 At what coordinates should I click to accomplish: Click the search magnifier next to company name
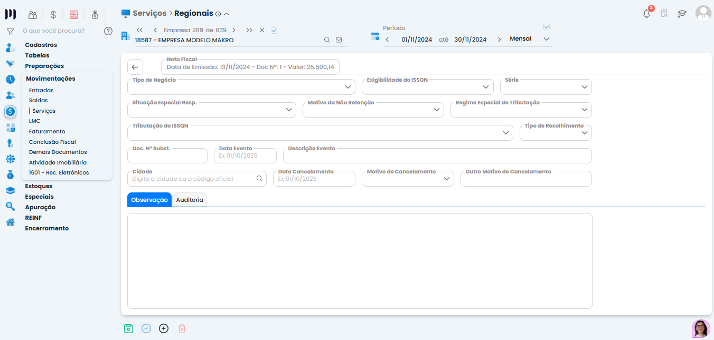click(327, 40)
